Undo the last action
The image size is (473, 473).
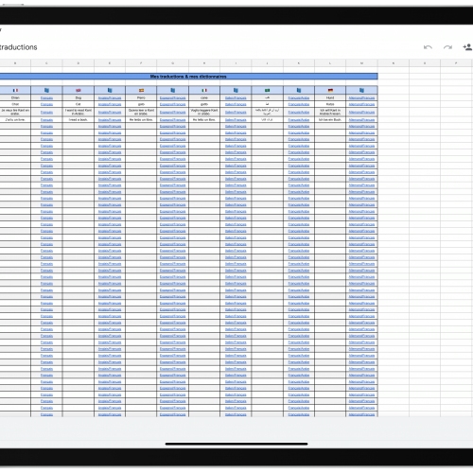pos(428,47)
